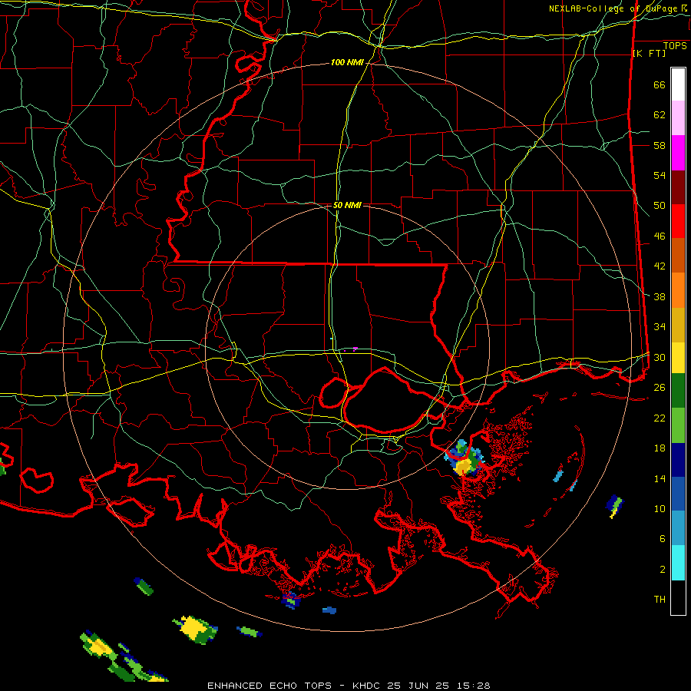Click the bright orange legend band
The image size is (691, 691).
tap(678, 290)
